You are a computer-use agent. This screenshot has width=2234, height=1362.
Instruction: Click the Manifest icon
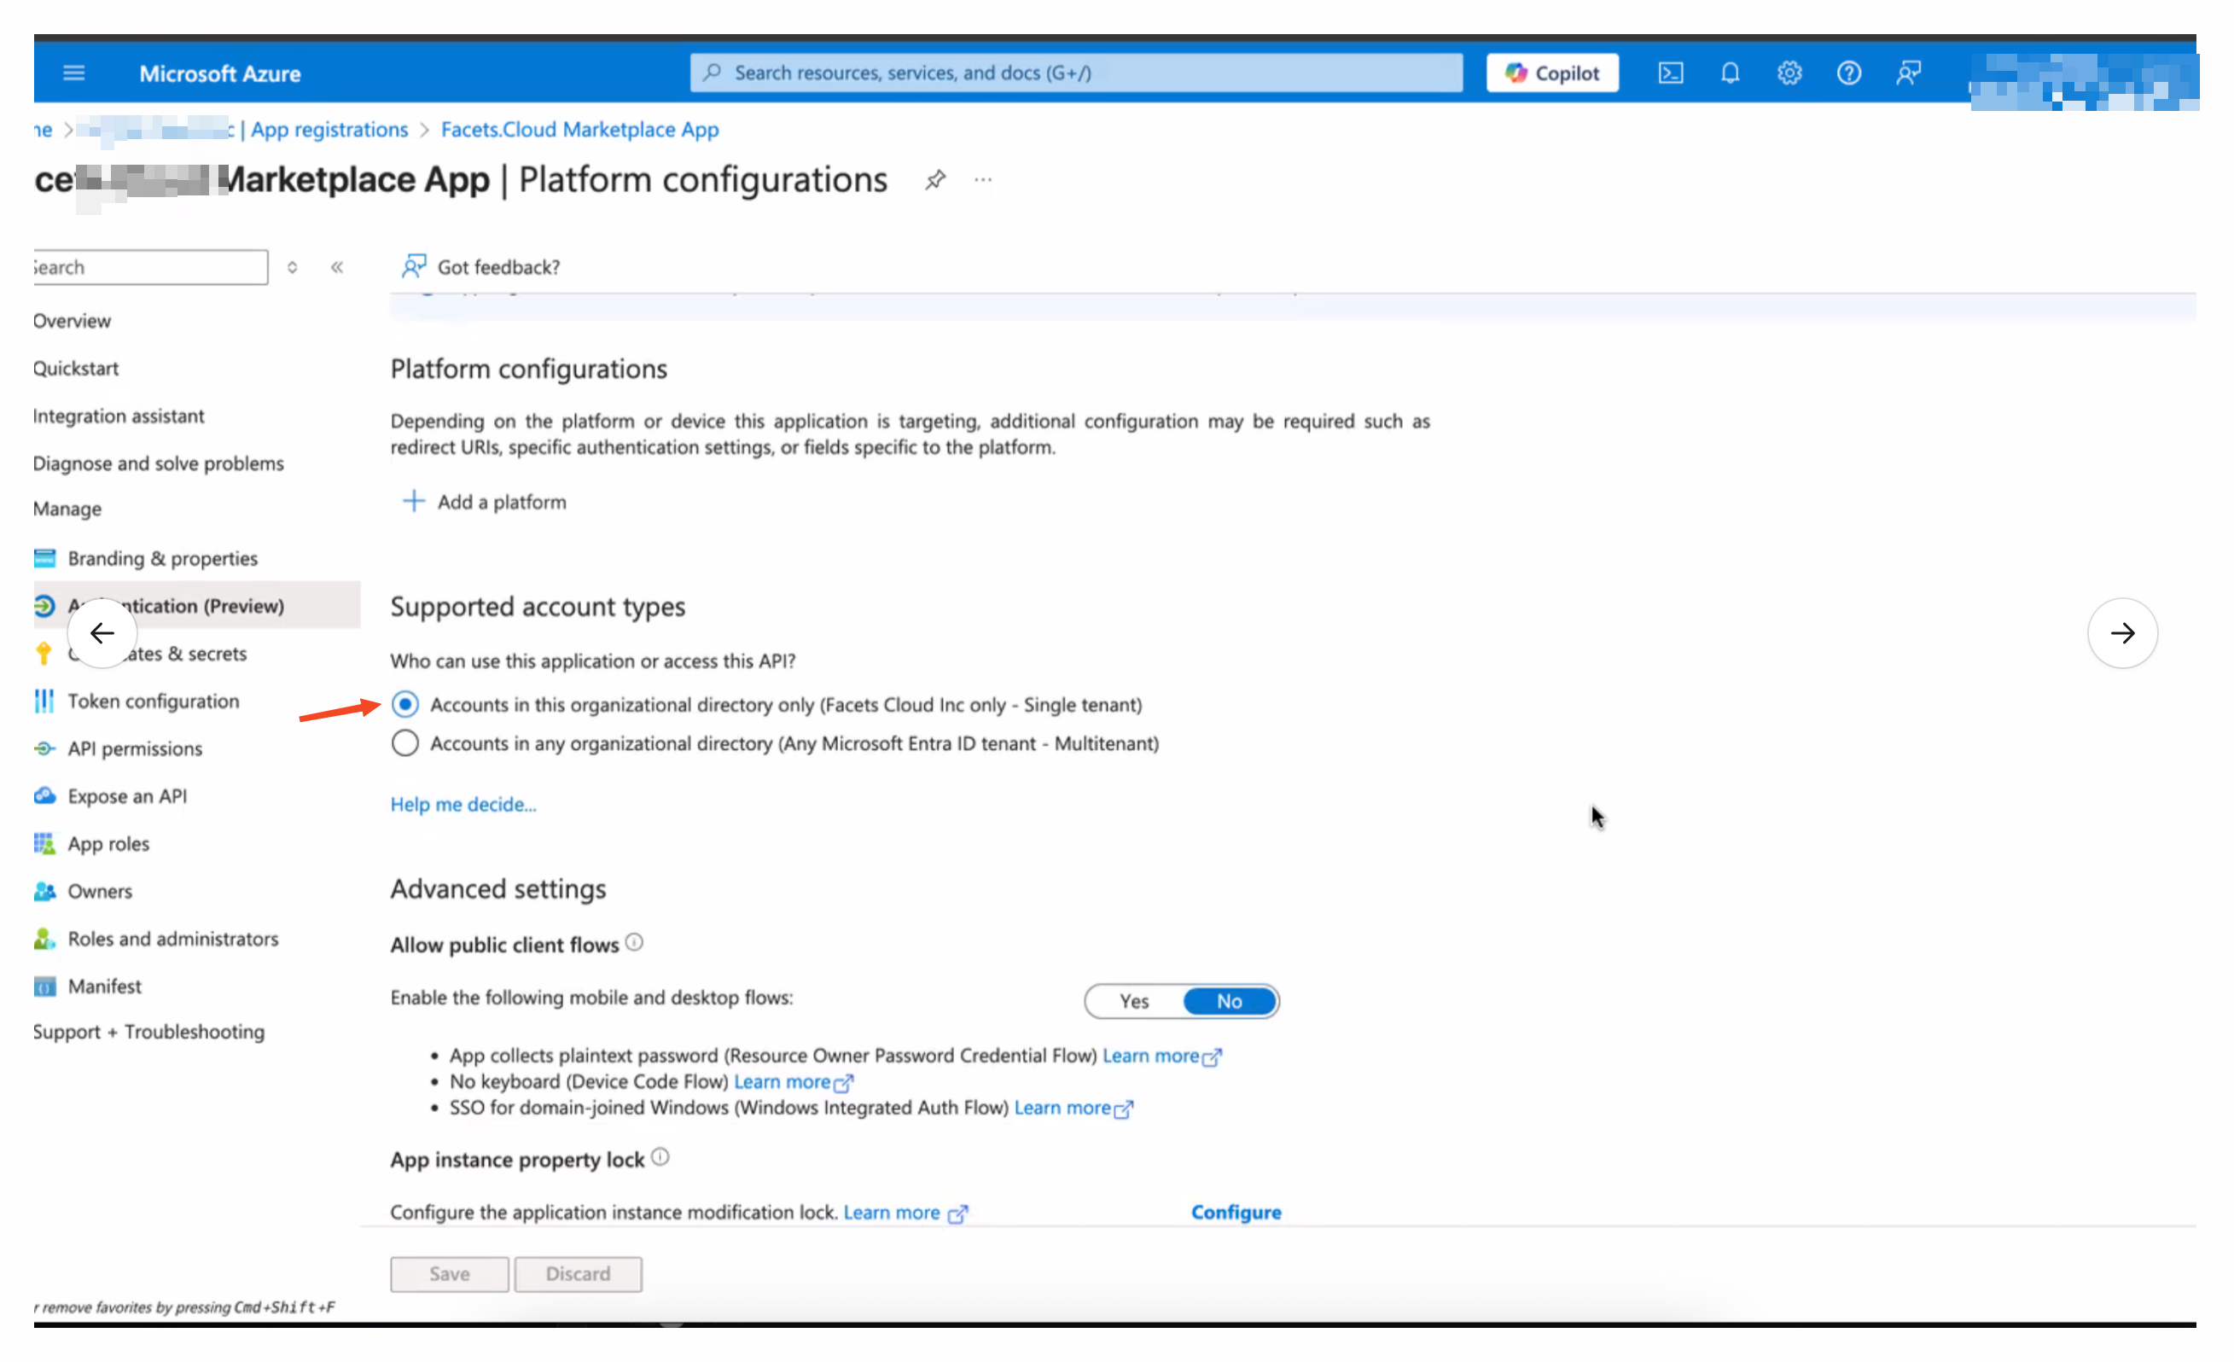pos(44,986)
